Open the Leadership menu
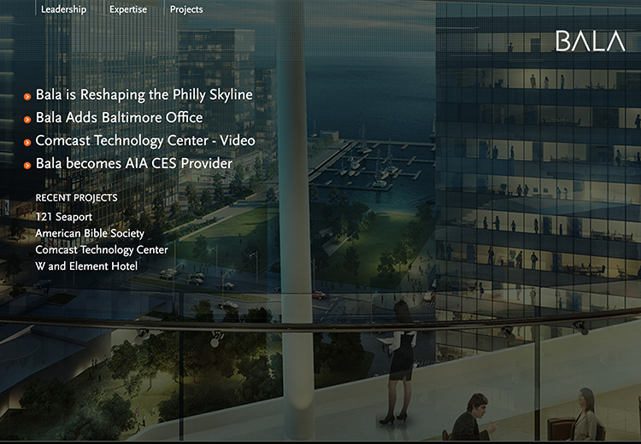 (63, 9)
